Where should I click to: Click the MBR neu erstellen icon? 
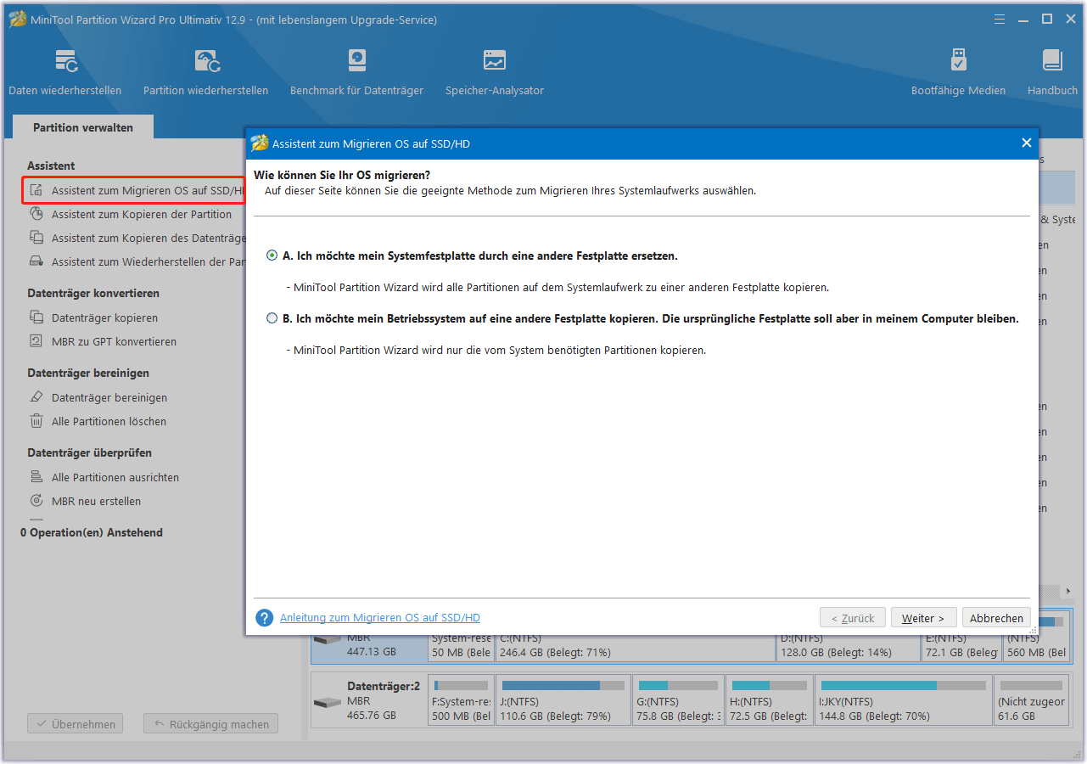pyautogui.click(x=36, y=502)
